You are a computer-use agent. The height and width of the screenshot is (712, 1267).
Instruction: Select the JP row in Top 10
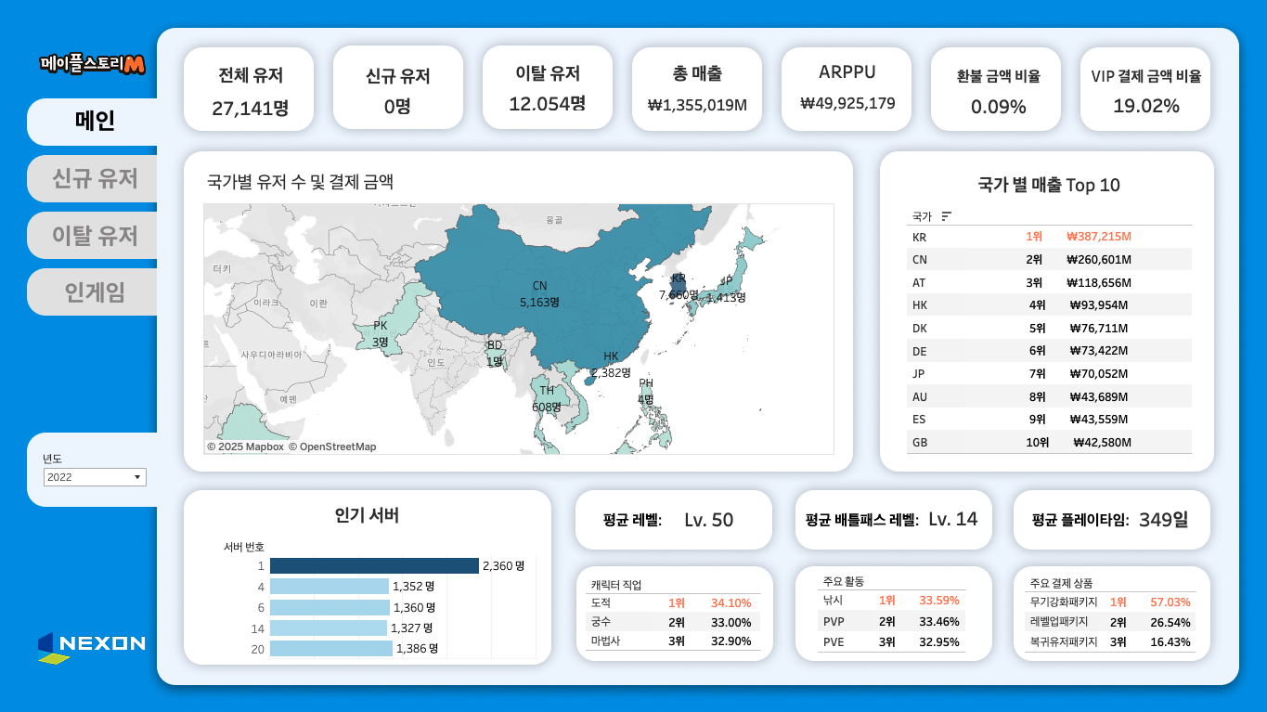1050,373
